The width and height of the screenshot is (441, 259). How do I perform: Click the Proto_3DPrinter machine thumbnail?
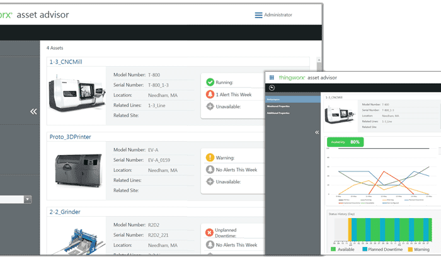79,170
